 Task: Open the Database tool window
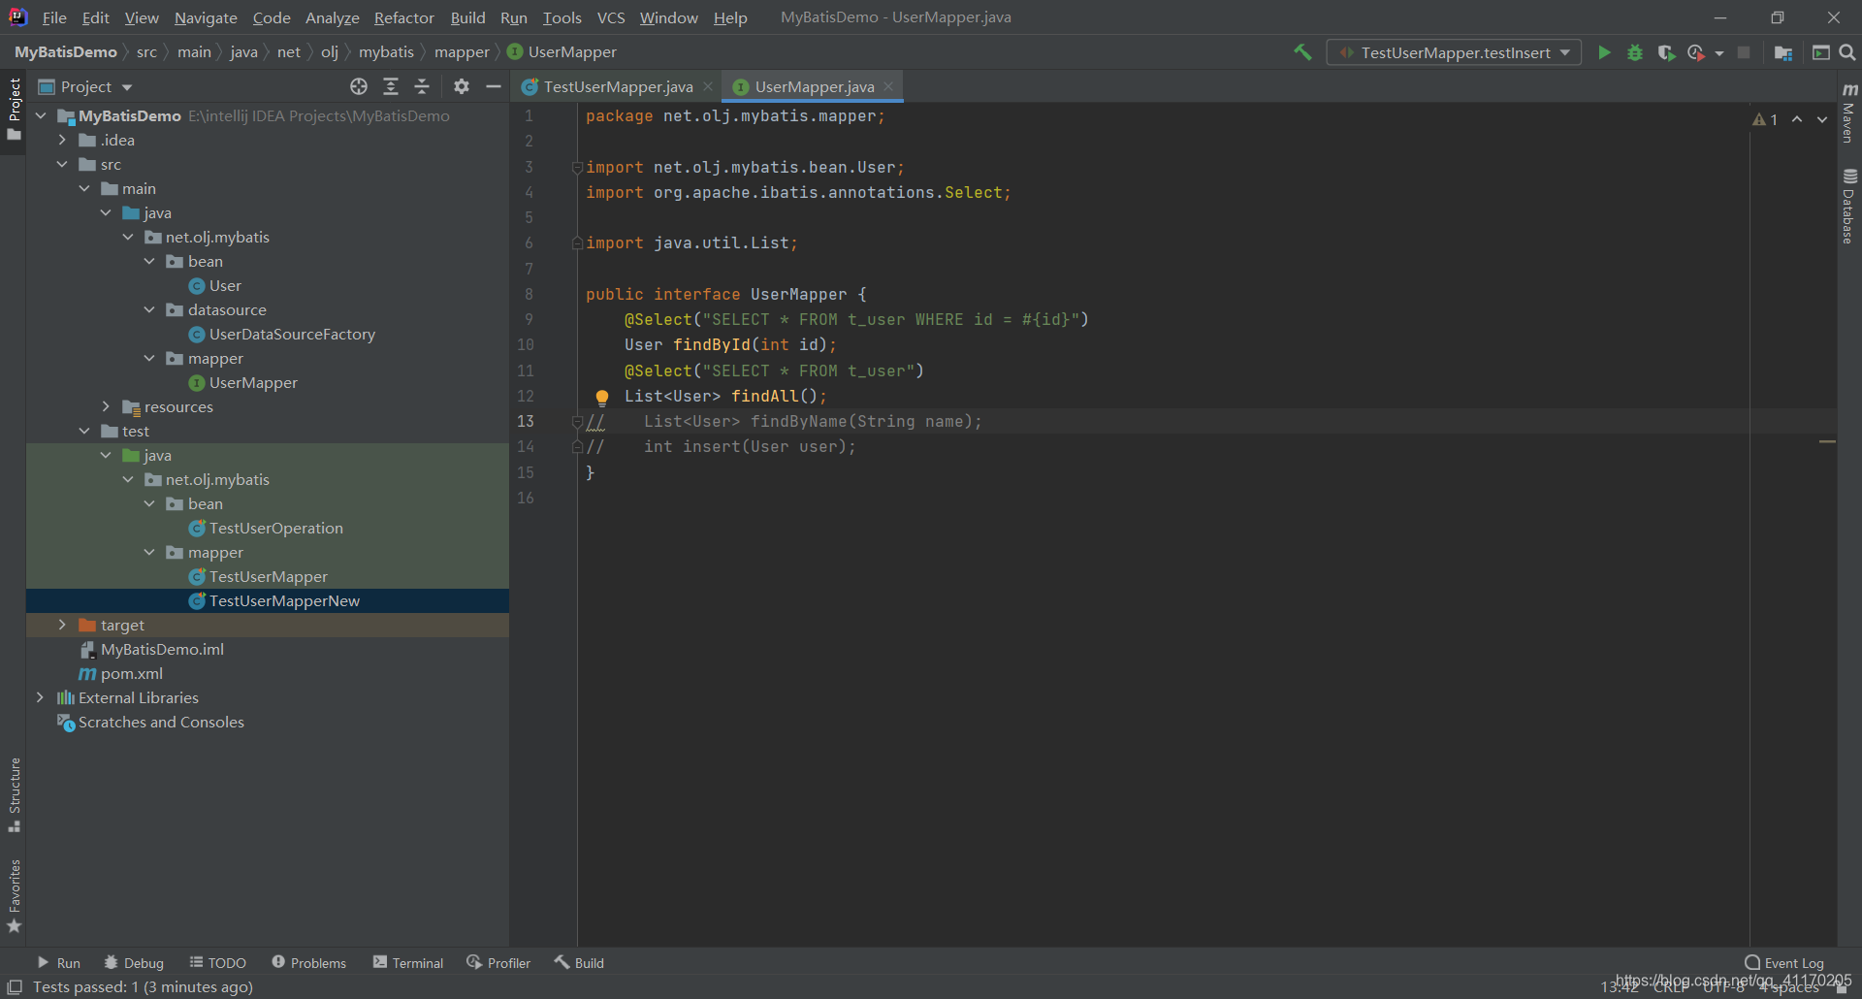pyautogui.click(x=1849, y=207)
